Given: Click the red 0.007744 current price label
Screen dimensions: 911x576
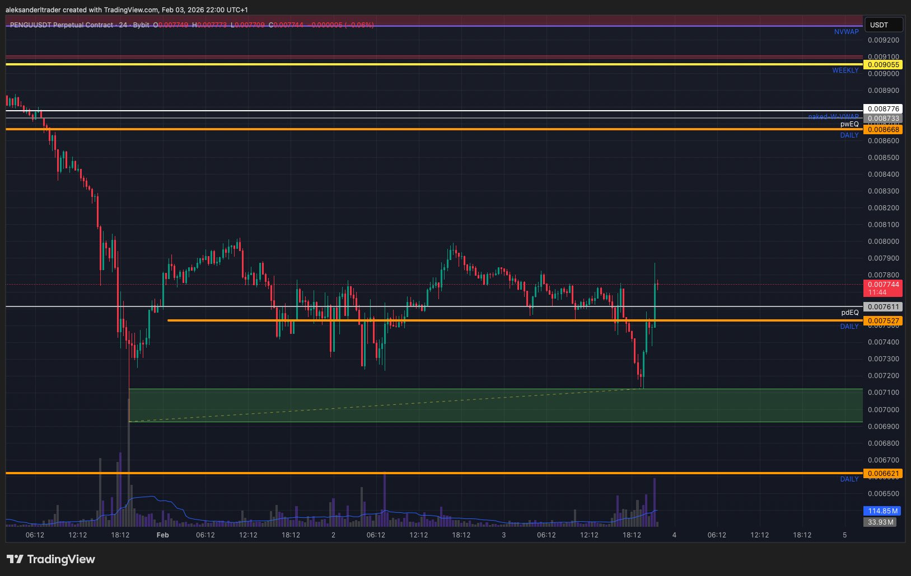Looking at the screenshot, I should click(883, 288).
